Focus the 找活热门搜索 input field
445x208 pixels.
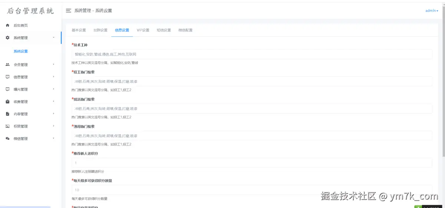(x=252, y=109)
